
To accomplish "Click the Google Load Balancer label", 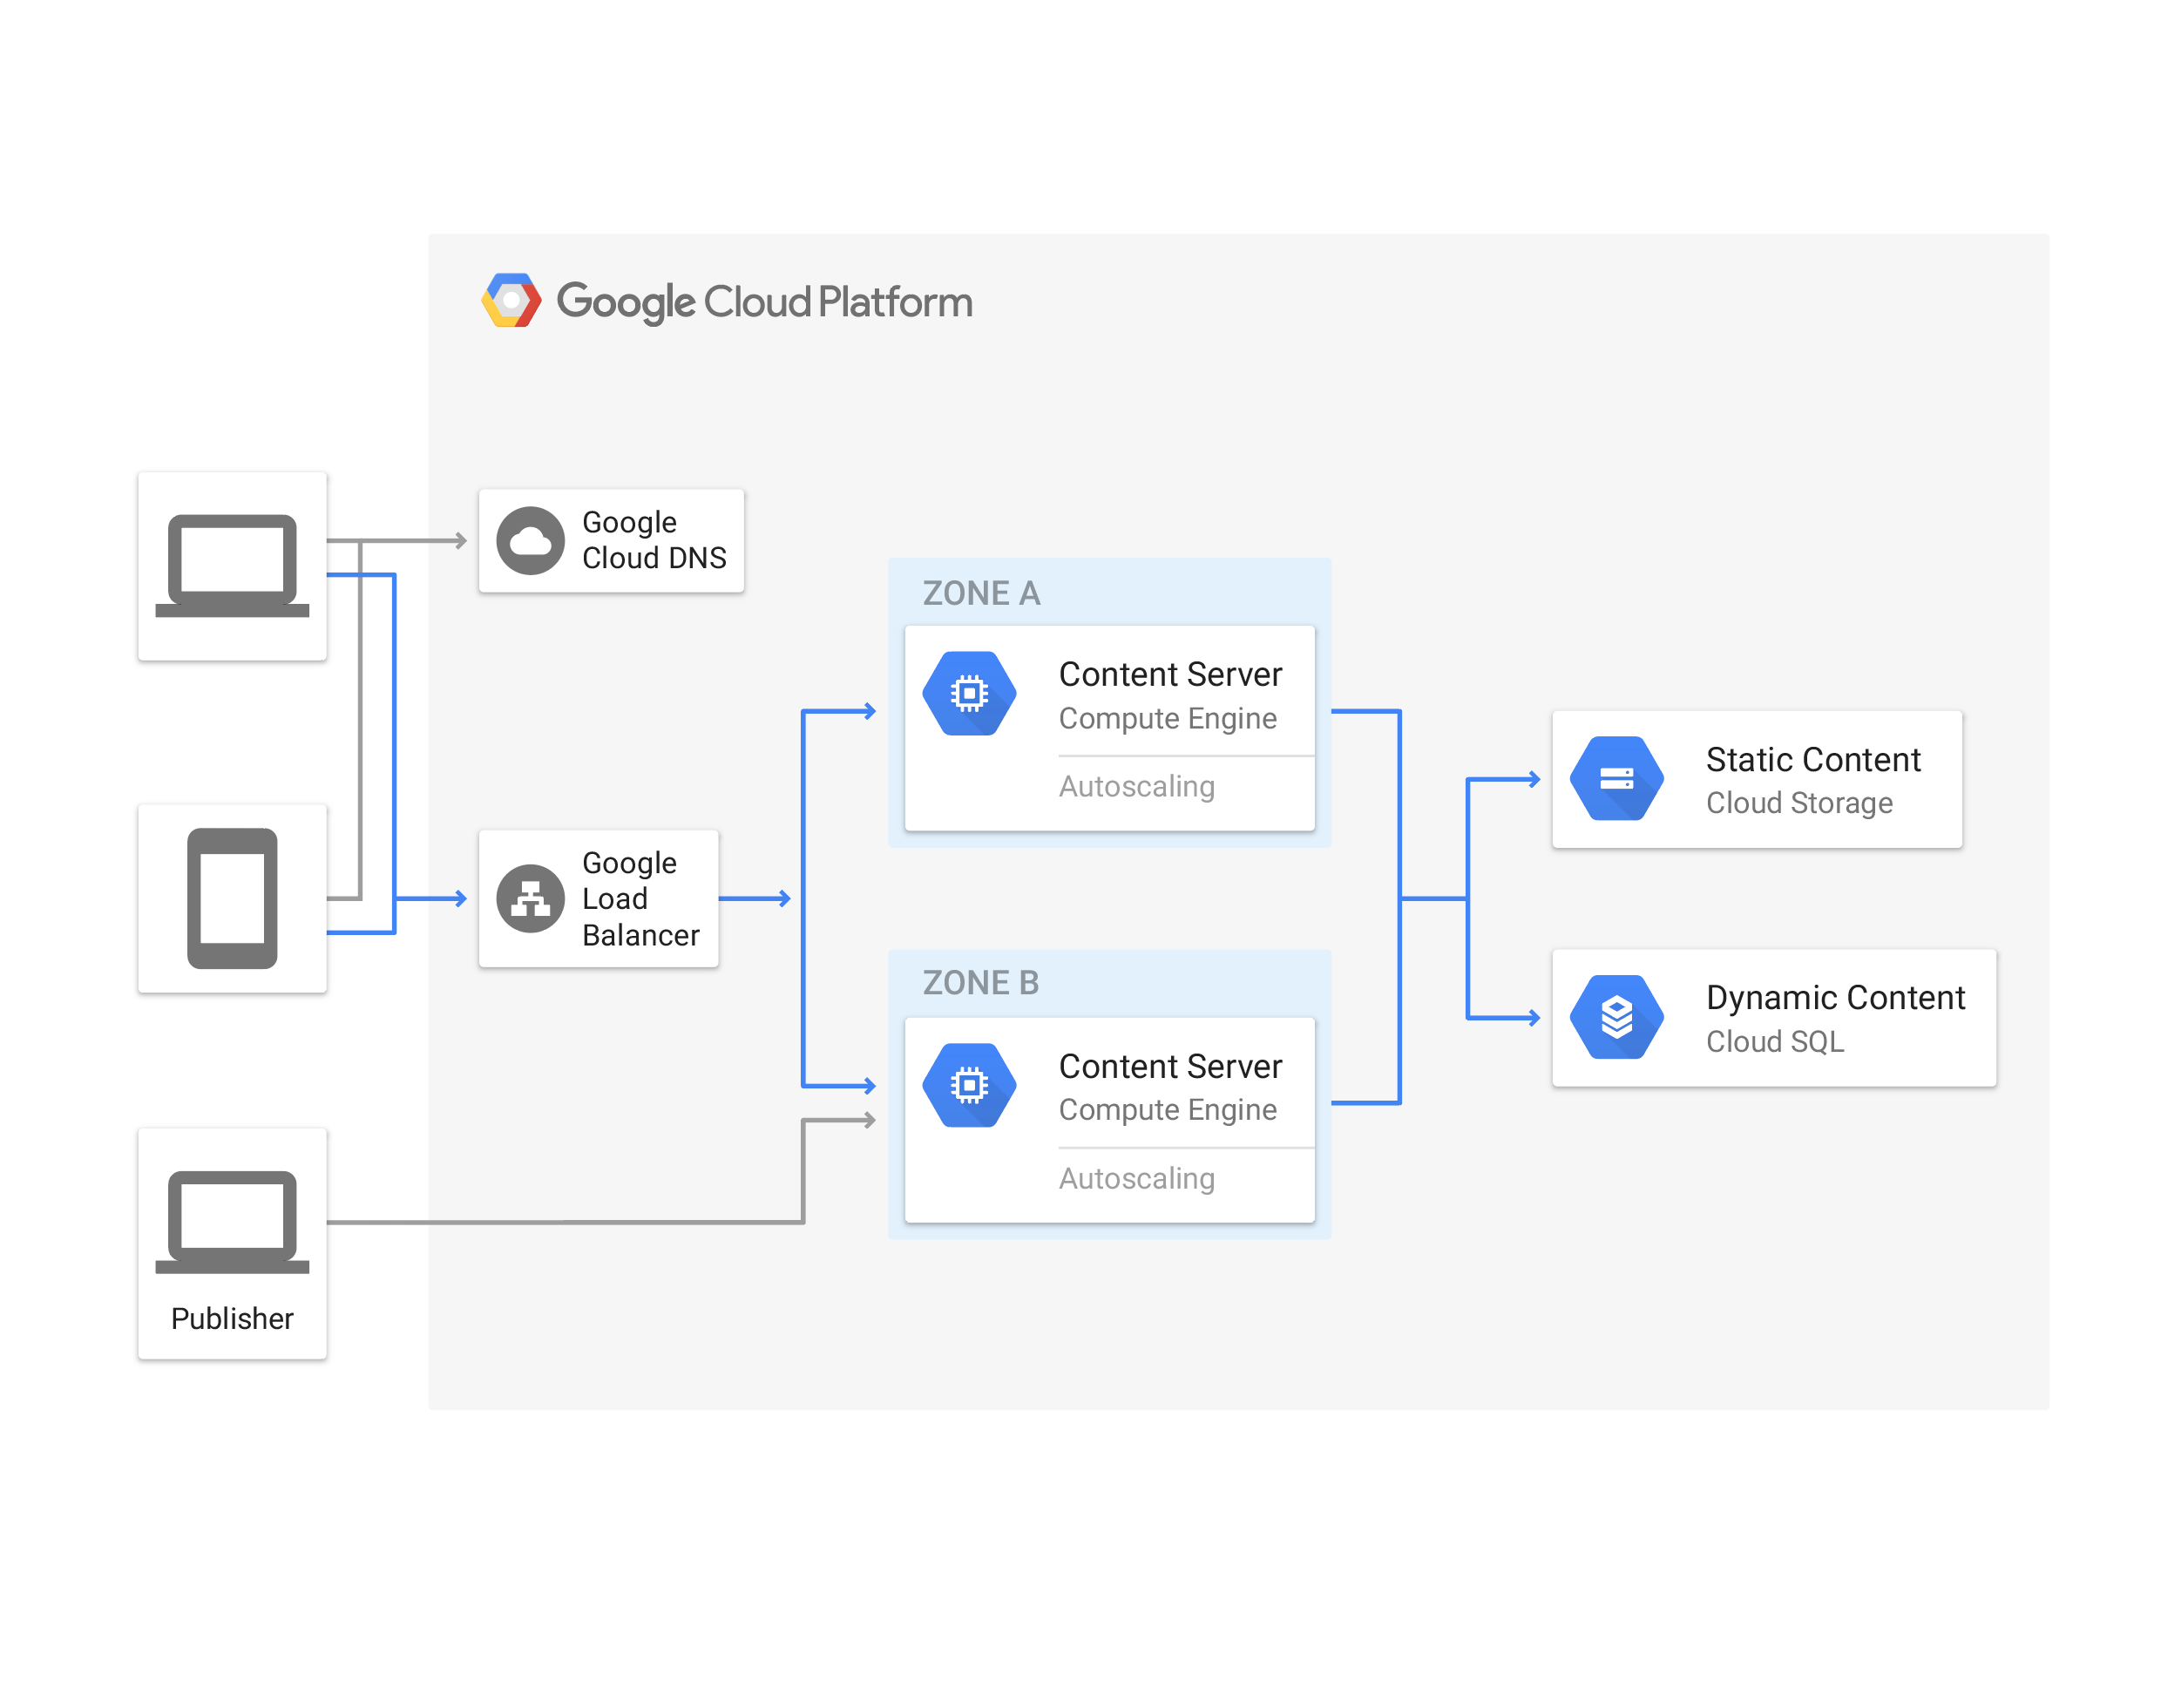I will 640,898.
